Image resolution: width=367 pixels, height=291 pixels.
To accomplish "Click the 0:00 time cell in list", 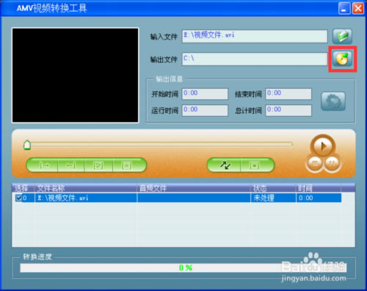I will coord(319,198).
